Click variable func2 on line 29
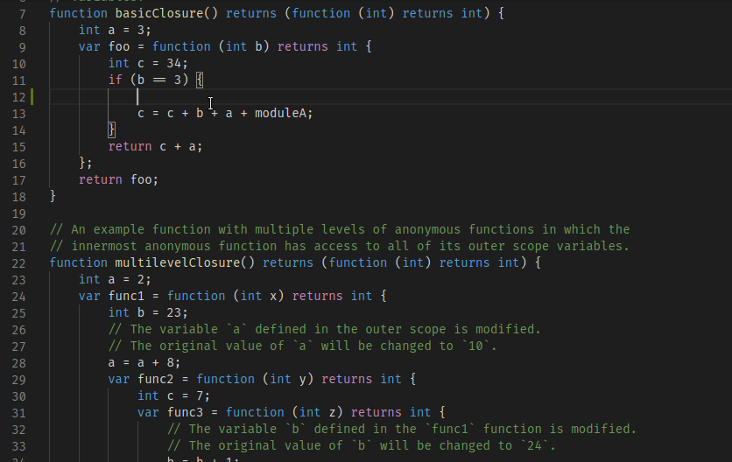This screenshot has width=732, height=462. [x=156, y=379]
